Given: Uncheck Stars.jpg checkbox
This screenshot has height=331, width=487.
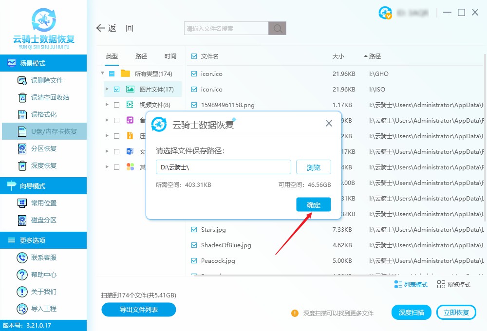Looking at the screenshot, I should tap(194, 229).
